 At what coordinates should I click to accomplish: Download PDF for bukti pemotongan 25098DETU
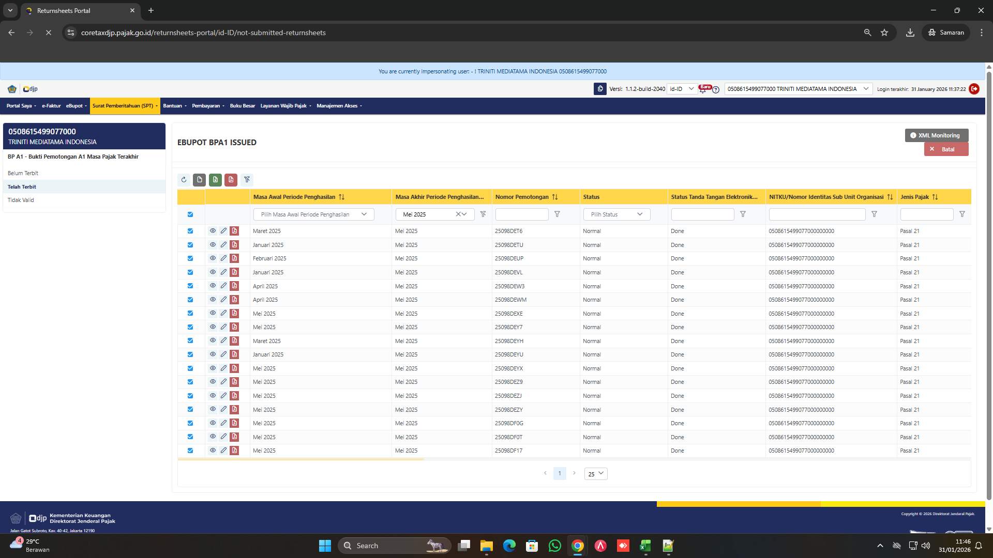click(234, 244)
